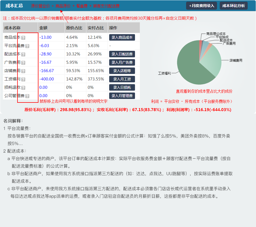Screen dimensions: 256x227
Task: Click 录入月管理费 button
Action: (122, 96)
